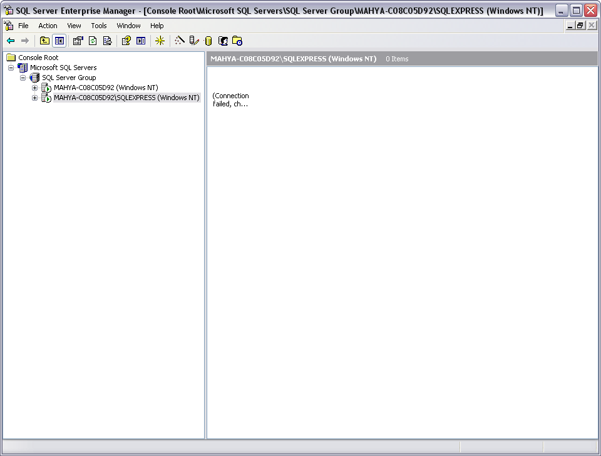Click the New Login person icon
Screen dimensions: 601x456
223,41
